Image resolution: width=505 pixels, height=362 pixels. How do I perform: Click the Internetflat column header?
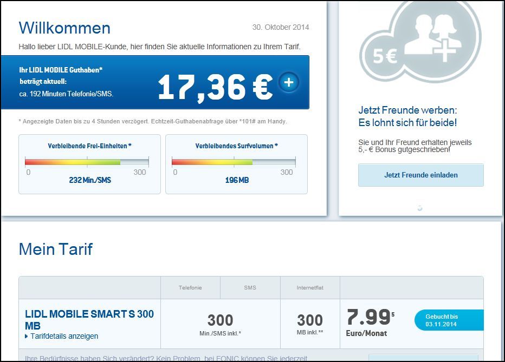point(310,288)
